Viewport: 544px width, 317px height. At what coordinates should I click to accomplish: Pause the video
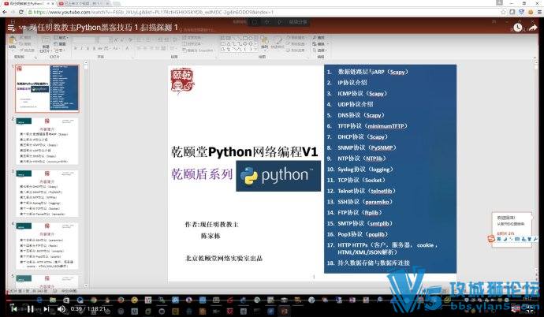click(31, 308)
